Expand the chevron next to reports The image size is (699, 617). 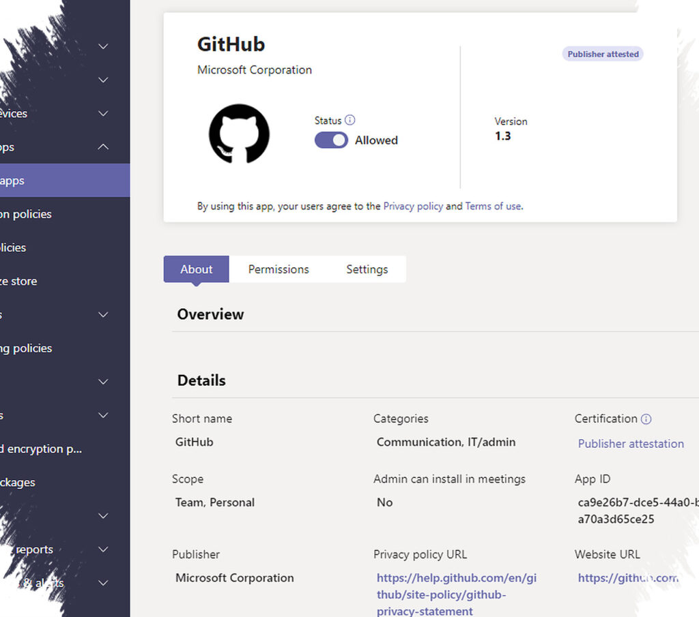pos(103,549)
